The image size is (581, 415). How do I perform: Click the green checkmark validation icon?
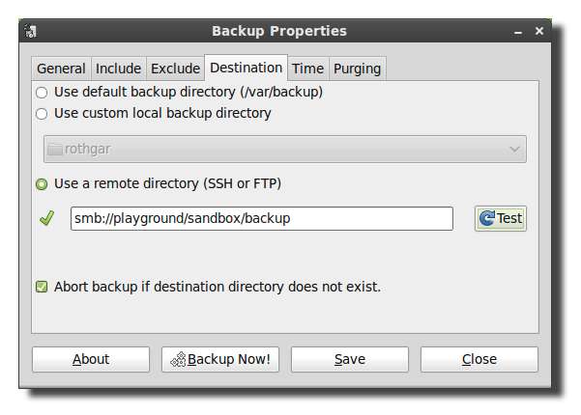[46, 219]
